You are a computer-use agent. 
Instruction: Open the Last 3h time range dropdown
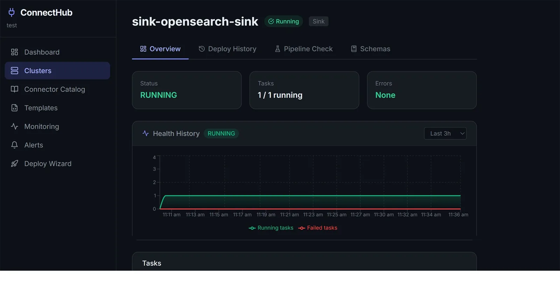(445, 133)
